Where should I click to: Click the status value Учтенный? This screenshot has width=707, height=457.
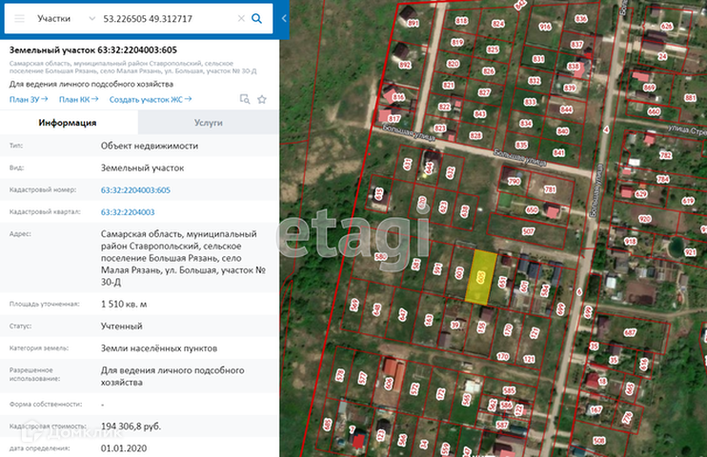(x=122, y=327)
